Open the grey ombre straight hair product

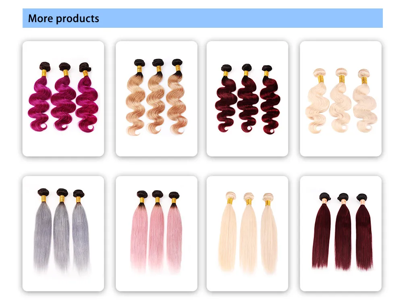click(63, 234)
